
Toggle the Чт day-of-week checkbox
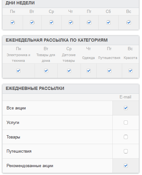(x=71, y=22)
